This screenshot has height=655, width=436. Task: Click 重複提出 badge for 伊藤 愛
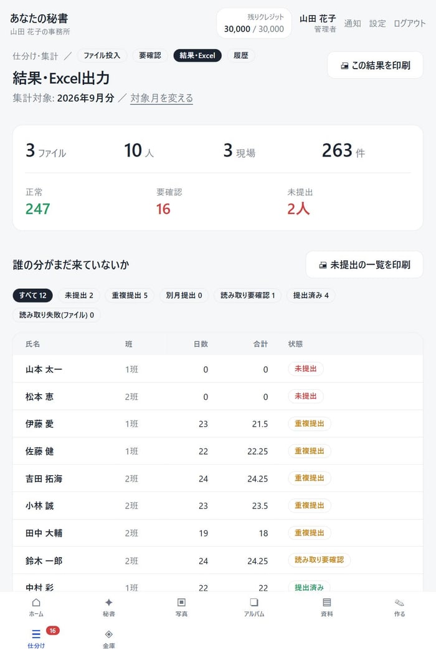309,424
